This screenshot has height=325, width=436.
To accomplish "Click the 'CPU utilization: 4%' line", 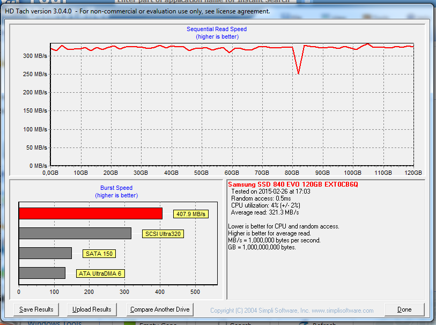I will 265,205.
